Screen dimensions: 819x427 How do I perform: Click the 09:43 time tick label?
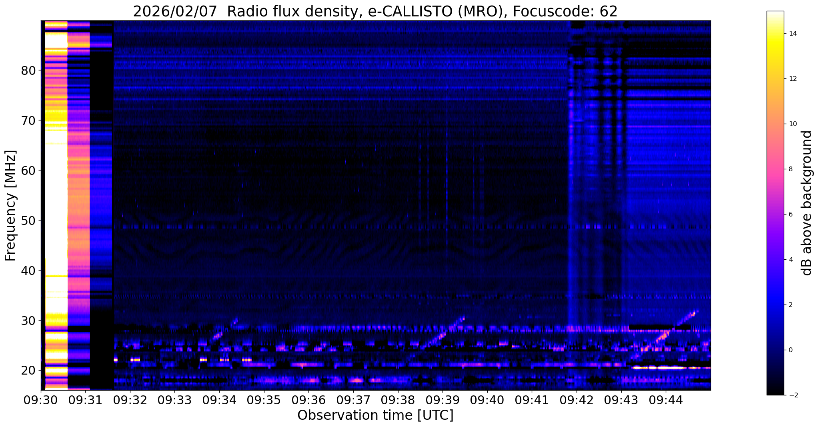click(621, 400)
